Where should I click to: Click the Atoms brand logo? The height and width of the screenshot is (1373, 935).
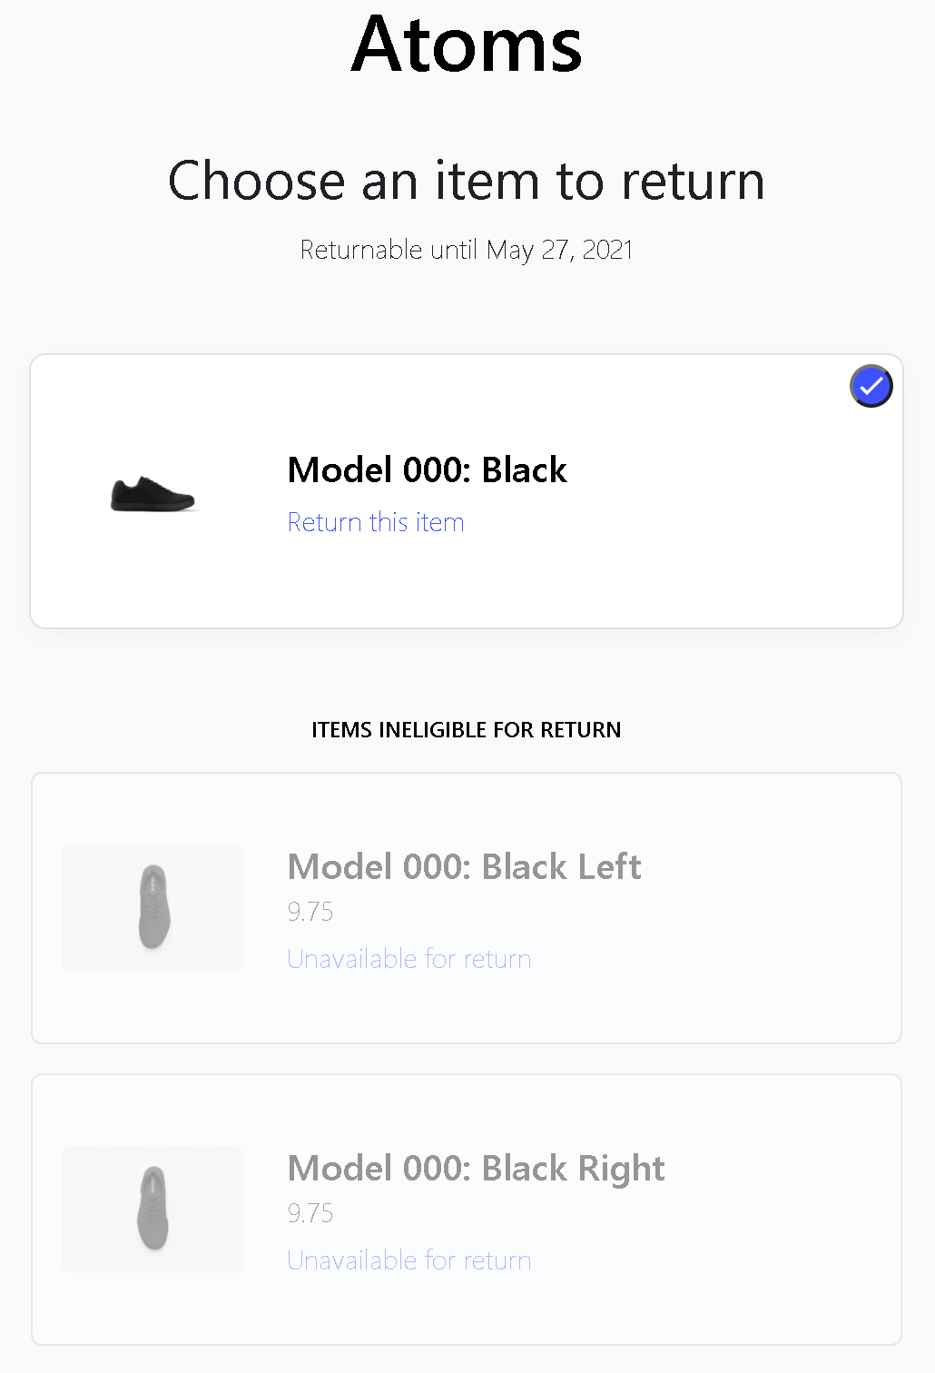click(467, 44)
